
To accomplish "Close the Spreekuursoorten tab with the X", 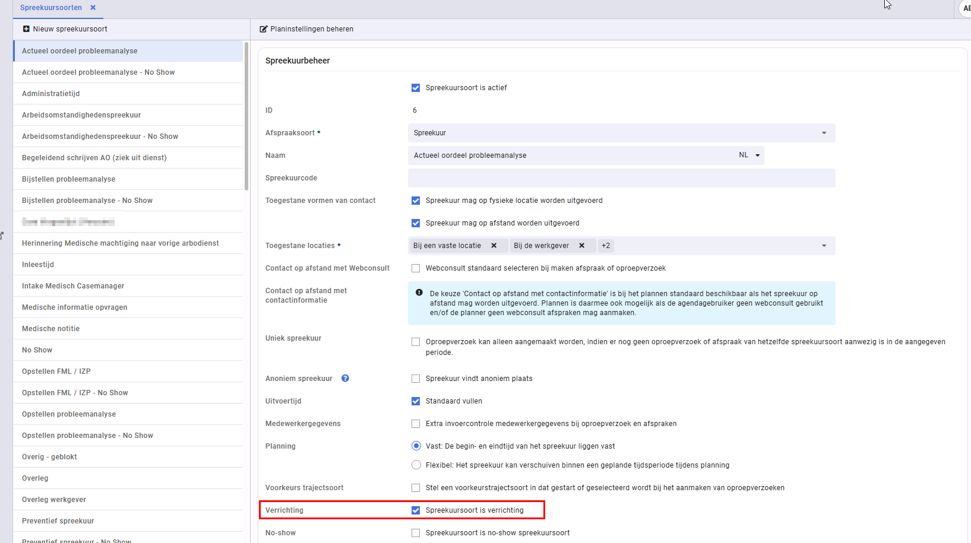I will click(x=93, y=8).
